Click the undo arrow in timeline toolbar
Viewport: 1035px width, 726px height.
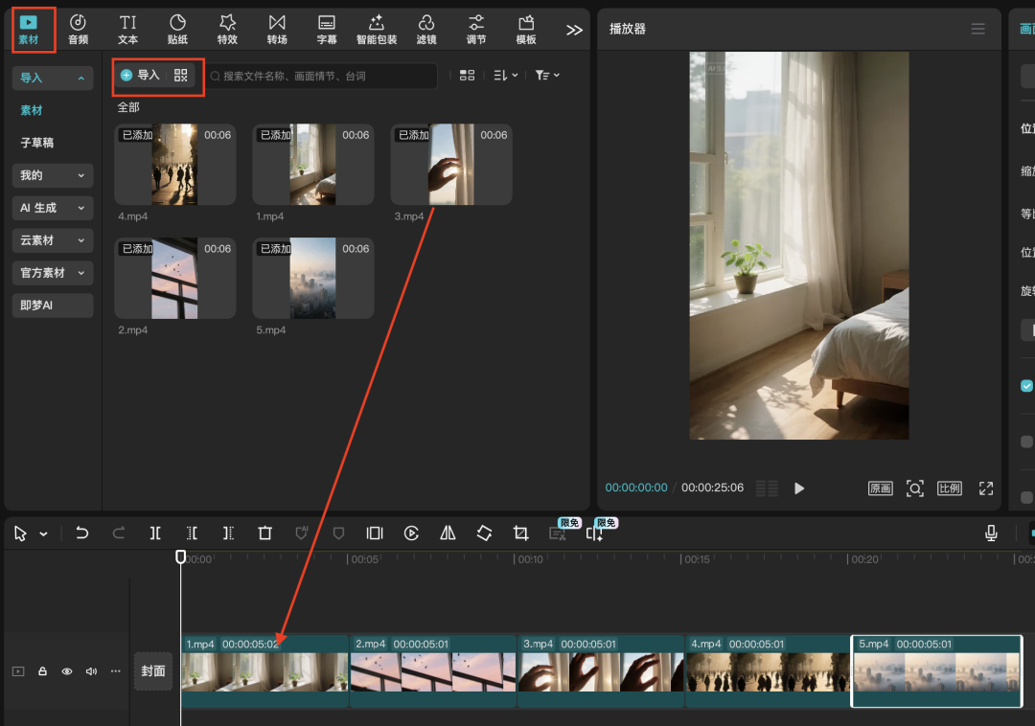(82, 533)
